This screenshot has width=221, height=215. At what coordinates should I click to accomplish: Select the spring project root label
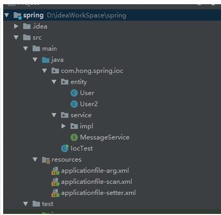tap(33, 15)
